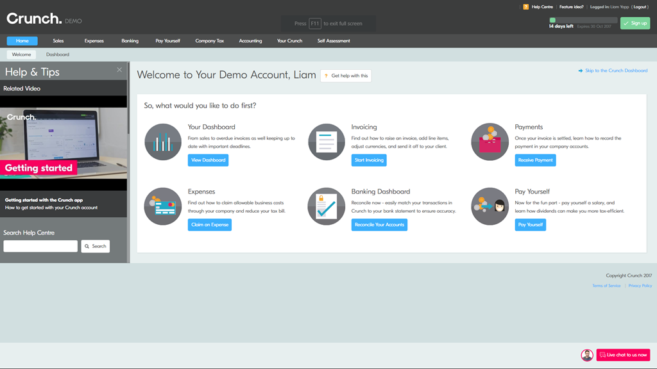This screenshot has height=369, width=657.
Task: Click the blue Pay Yourself button
Action: click(x=531, y=225)
